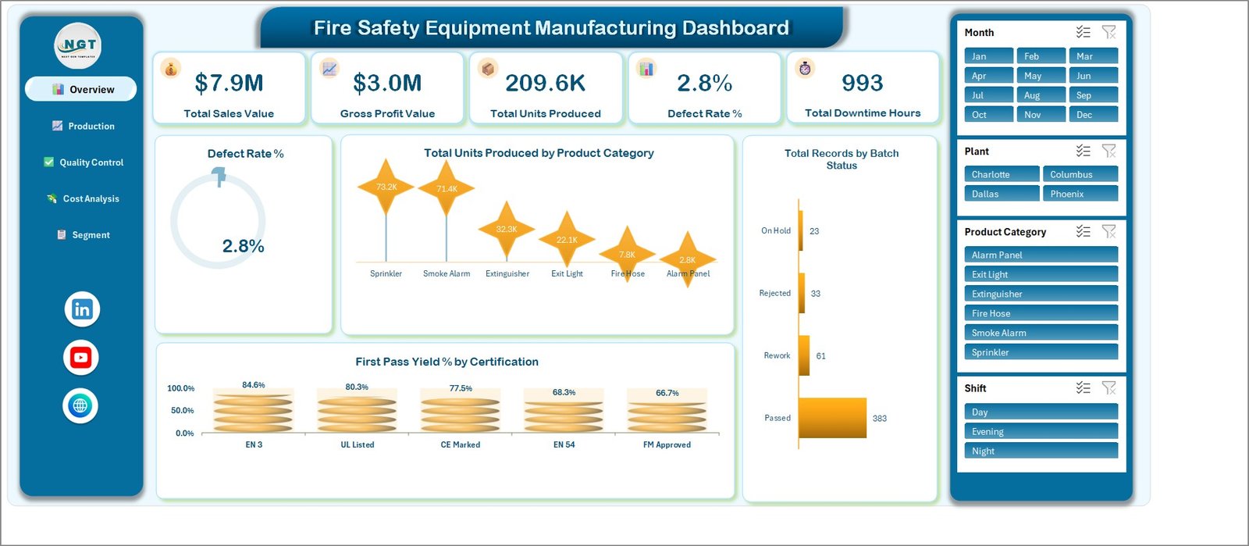Filter by Exit Light product category
Viewport: 1249px width, 546px height.
pos(1041,274)
